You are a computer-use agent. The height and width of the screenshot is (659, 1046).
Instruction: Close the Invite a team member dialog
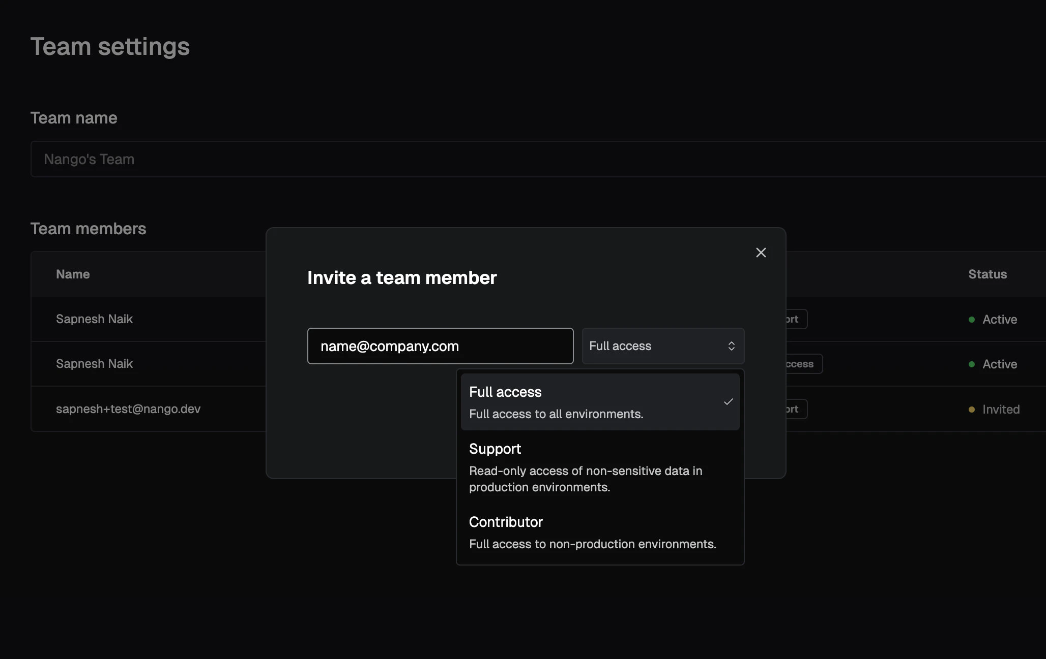pyautogui.click(x=761, y=253)
